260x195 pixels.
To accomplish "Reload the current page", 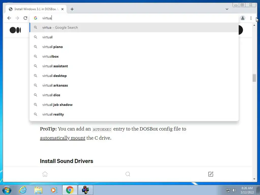I will [x=25, y=18].
